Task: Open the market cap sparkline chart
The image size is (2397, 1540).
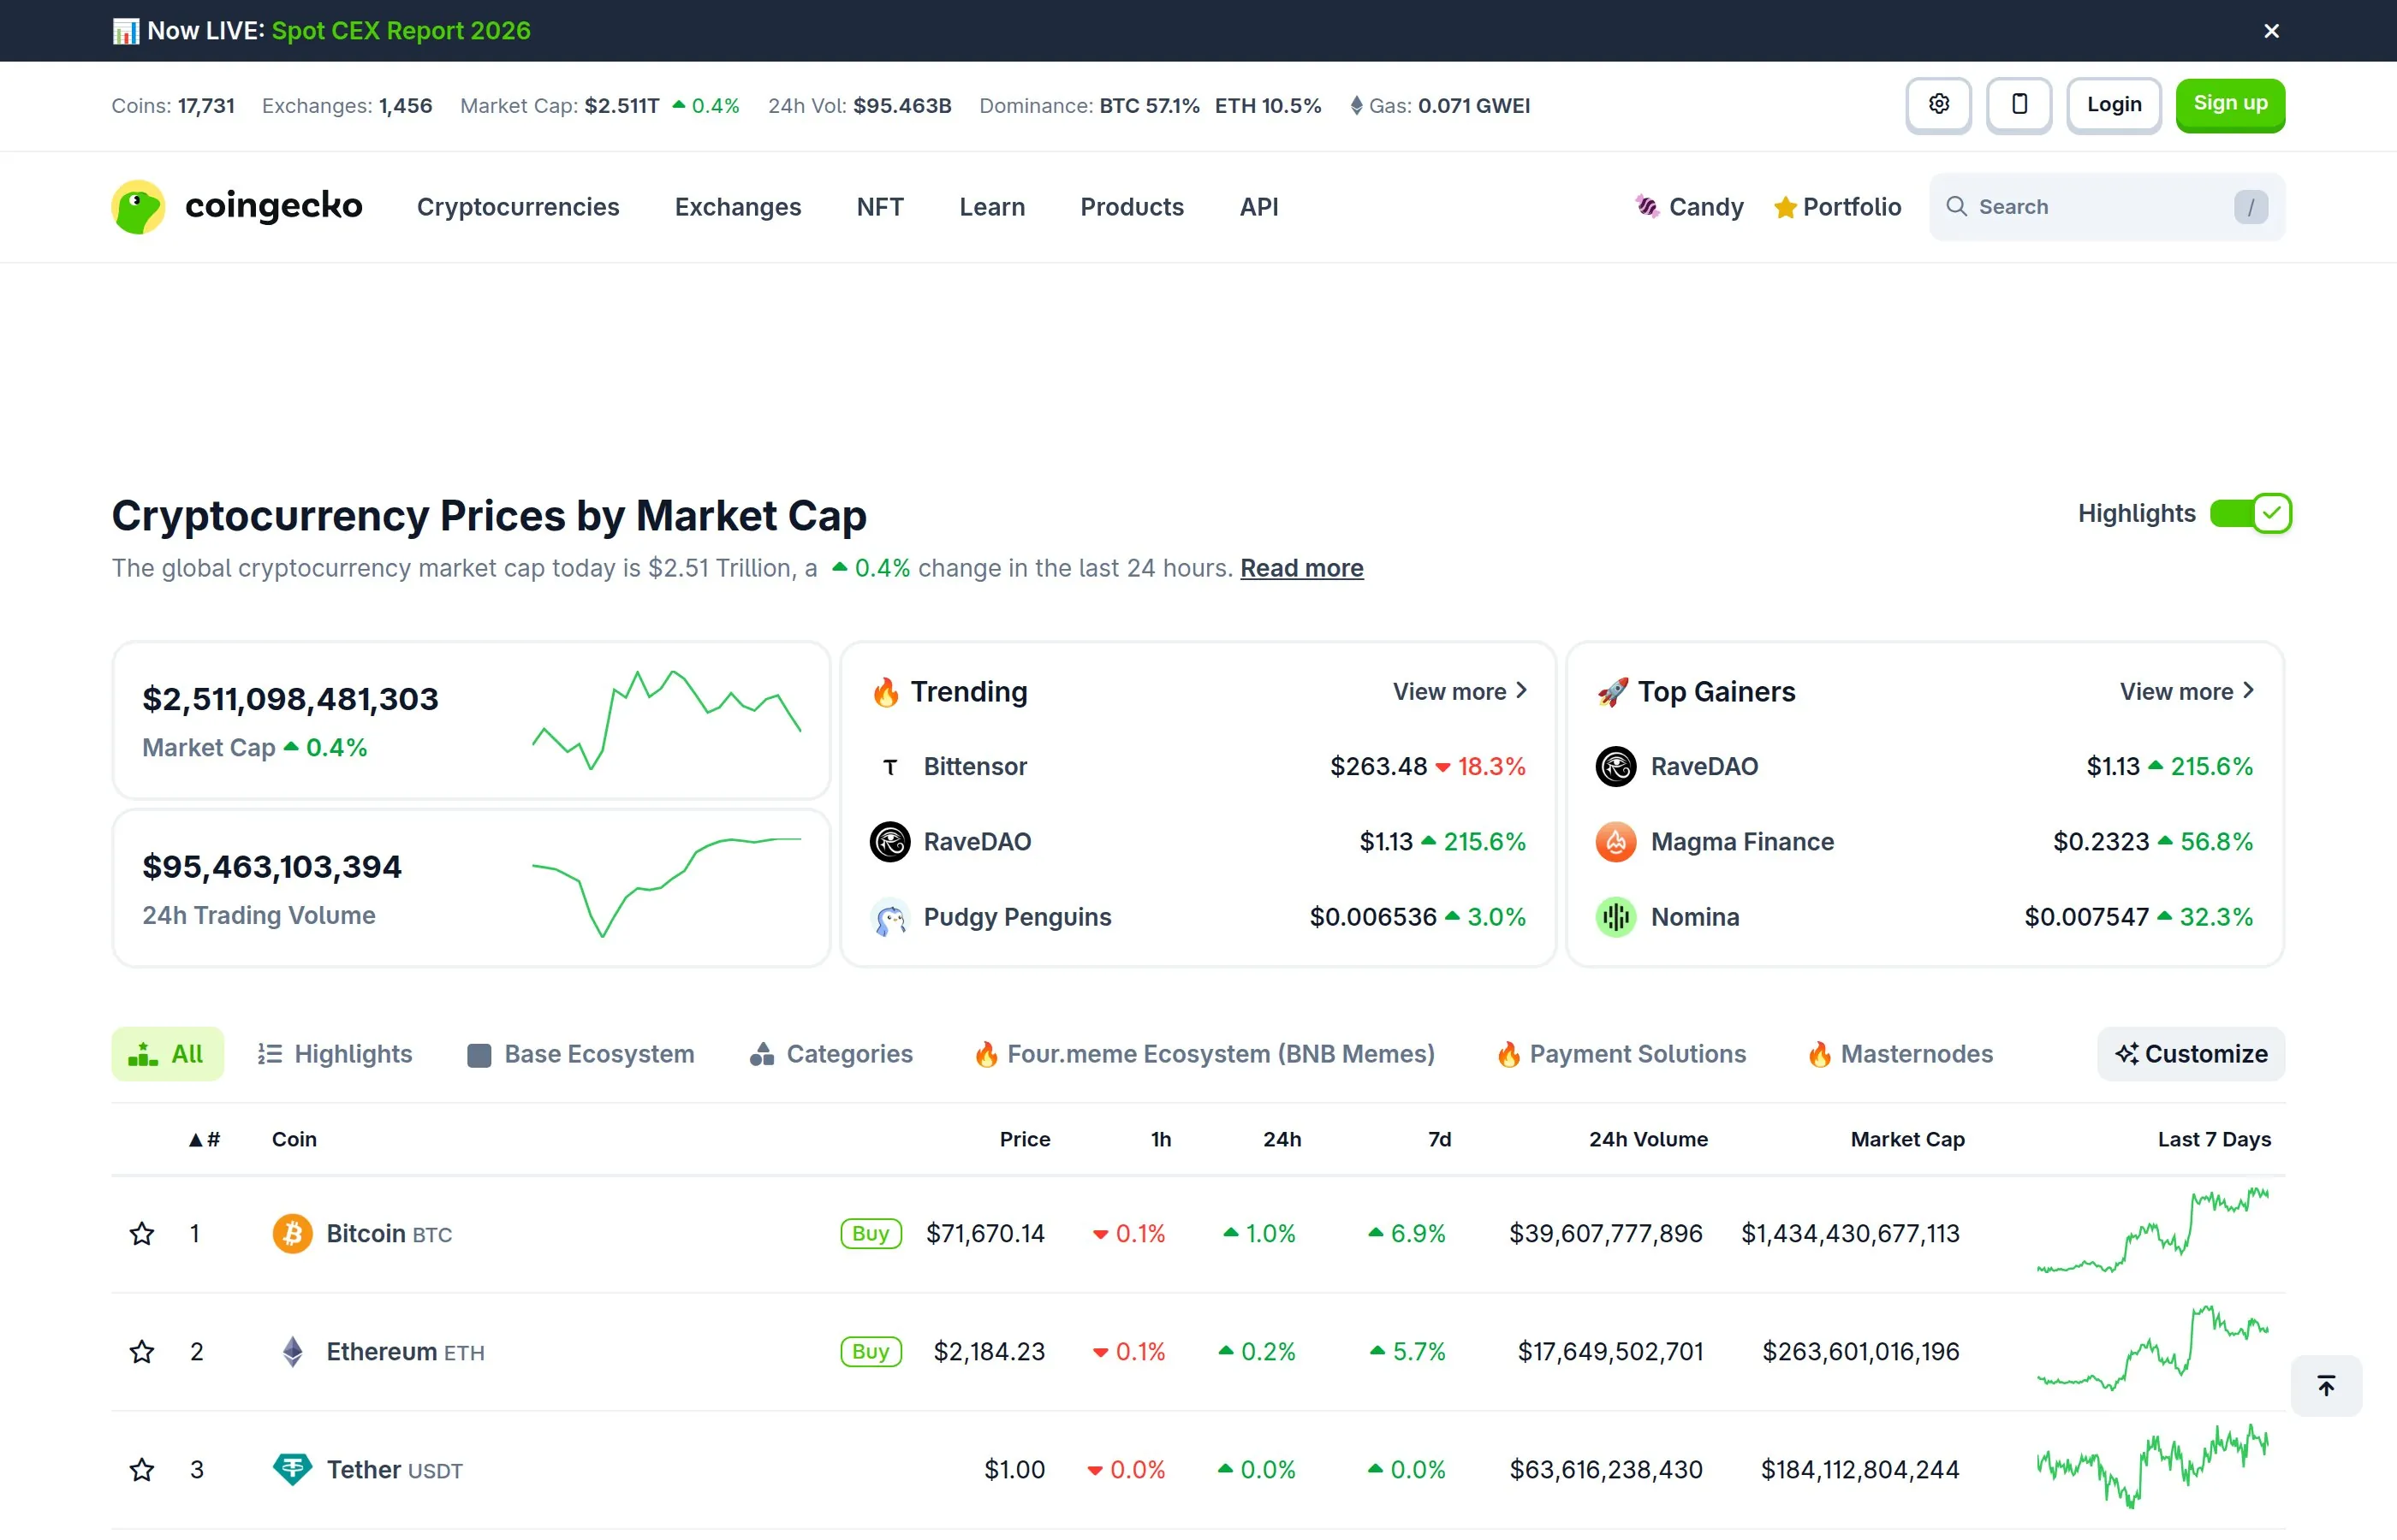Action: (x=666, y=720)
